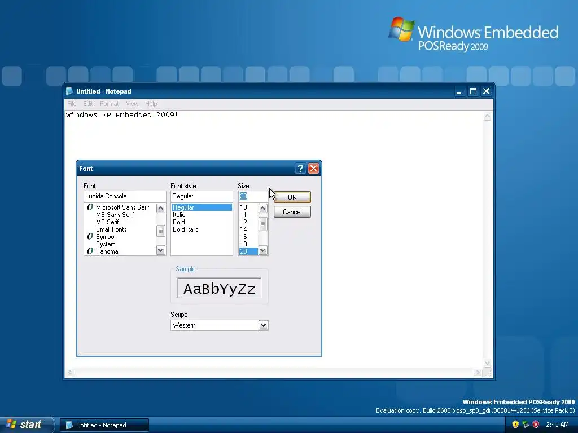Image resolution: width=578 pixels, height=433 pixels.
Task: Select Regular font style
Action: click(202, 207)
